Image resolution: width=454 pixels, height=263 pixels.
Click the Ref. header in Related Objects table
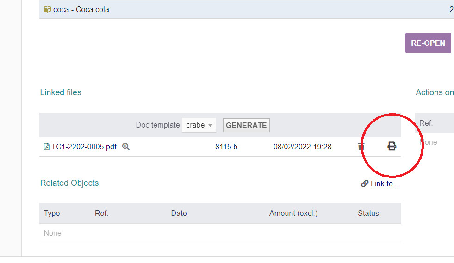coord(101,213)
